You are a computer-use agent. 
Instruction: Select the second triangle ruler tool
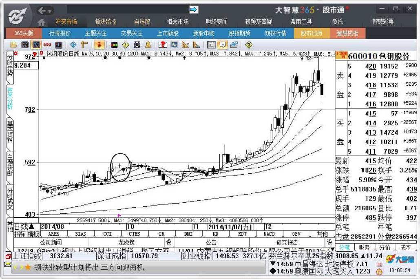[196, 45]
